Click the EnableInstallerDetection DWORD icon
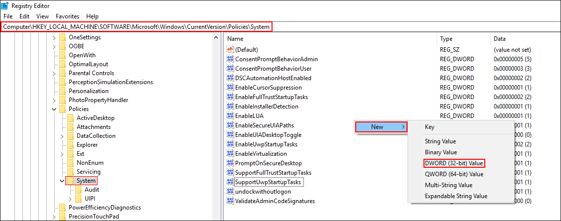 click(230, 106)
